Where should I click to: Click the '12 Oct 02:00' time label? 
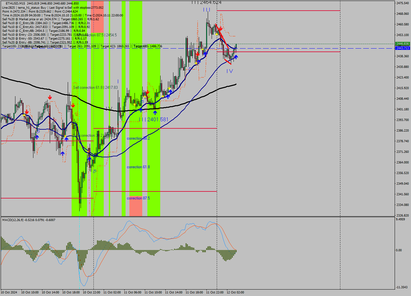(235, 292)
